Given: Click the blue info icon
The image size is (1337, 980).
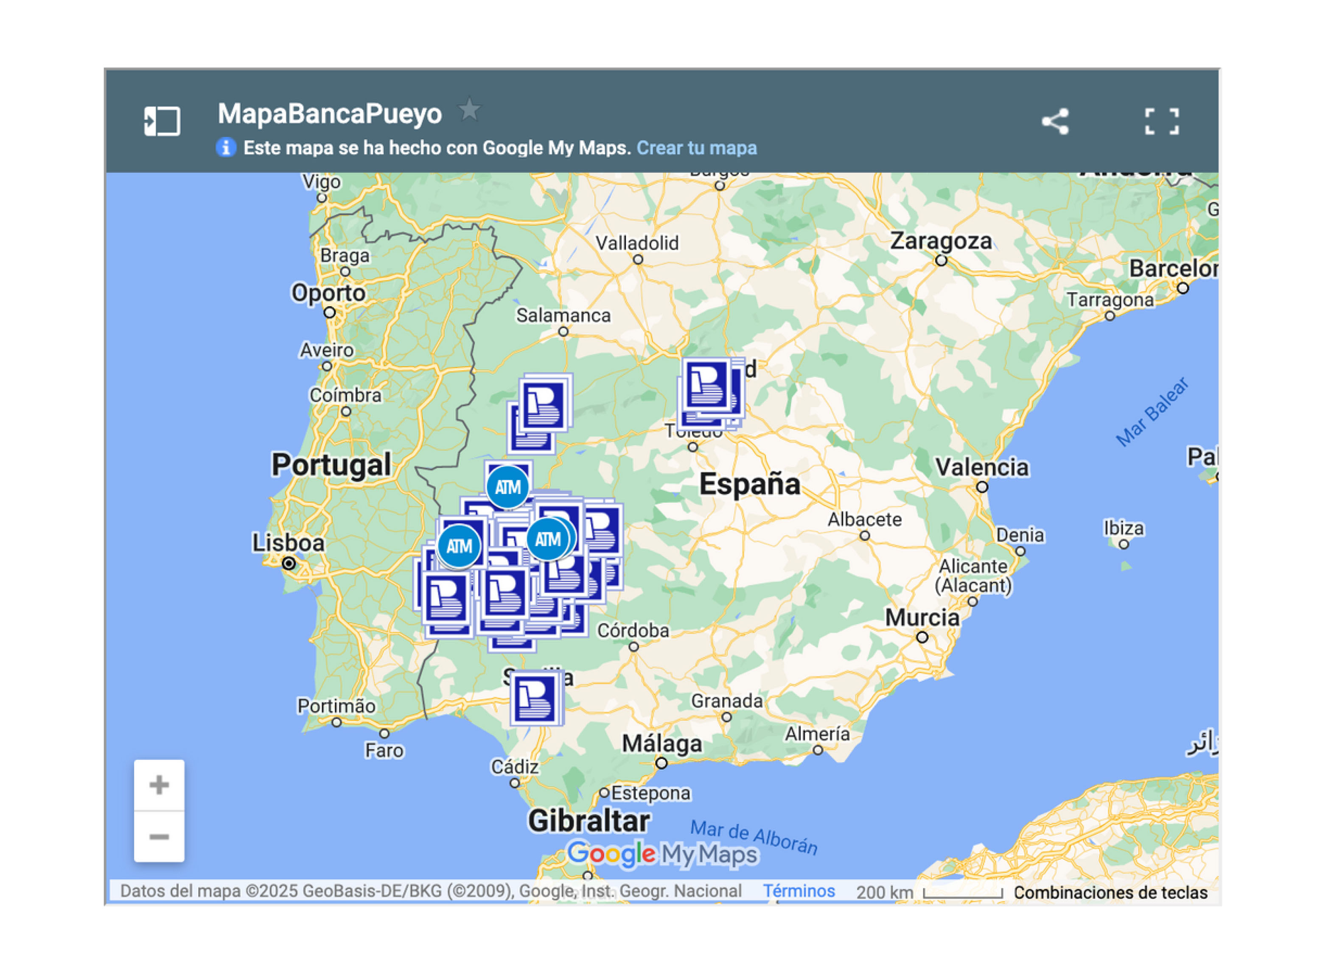Looking at the screenshot, I should pos(225,147).
